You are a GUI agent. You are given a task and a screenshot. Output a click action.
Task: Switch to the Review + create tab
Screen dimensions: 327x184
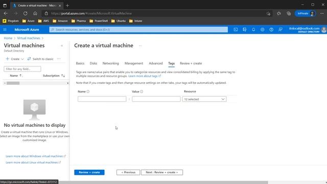191,63
